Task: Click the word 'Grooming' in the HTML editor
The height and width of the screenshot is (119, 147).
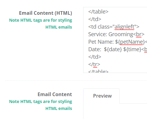Action: (x=121, y=34)
